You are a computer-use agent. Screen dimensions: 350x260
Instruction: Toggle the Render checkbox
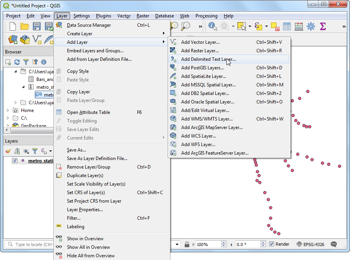point(272,245)
